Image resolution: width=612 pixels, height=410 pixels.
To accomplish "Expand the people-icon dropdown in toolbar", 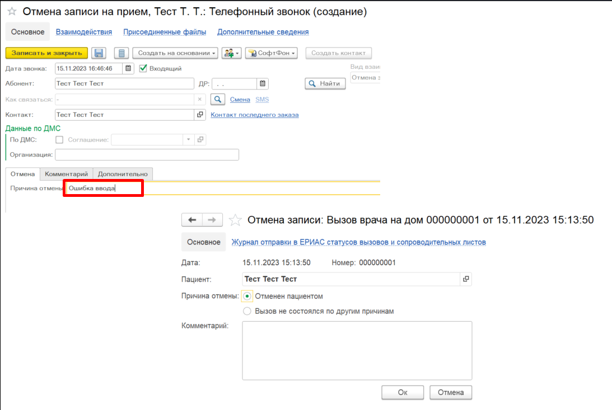I will click(231, 53).
